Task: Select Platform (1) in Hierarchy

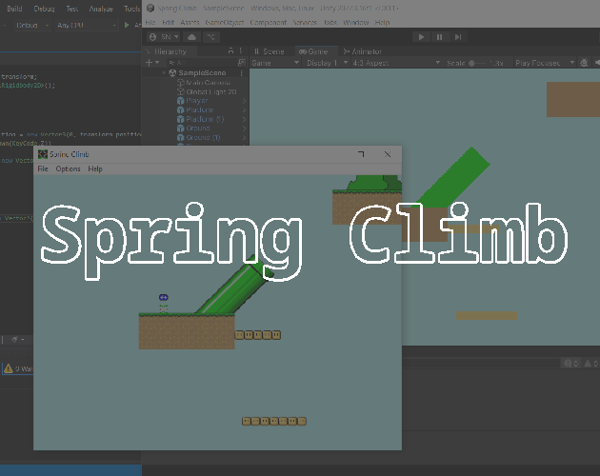Action: (205, 119)
